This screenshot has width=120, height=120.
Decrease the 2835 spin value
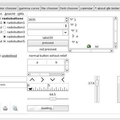[x=67, y=21]
